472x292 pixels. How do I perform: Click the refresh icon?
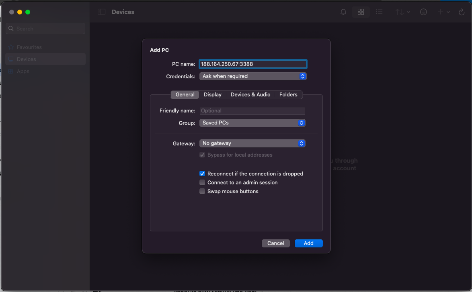click(x=462, y=12)
